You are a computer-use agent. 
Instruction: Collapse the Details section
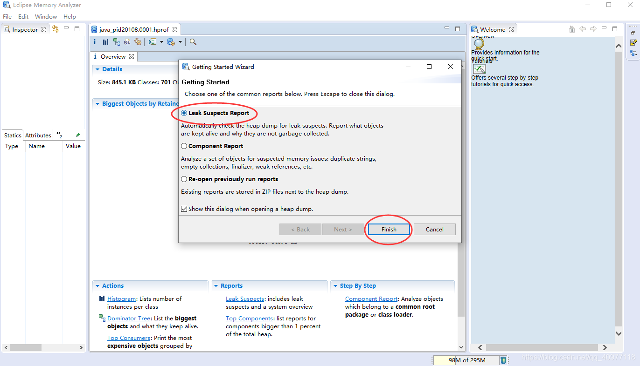97,69
